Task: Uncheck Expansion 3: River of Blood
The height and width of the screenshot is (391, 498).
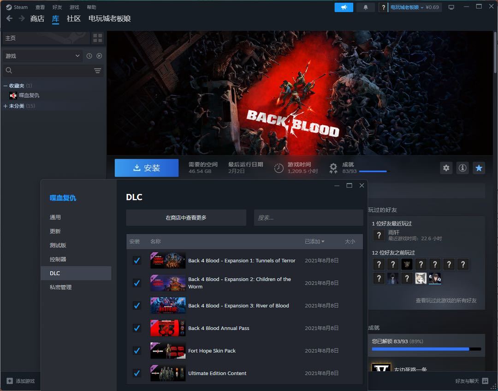Action: (x=137, y=305)
